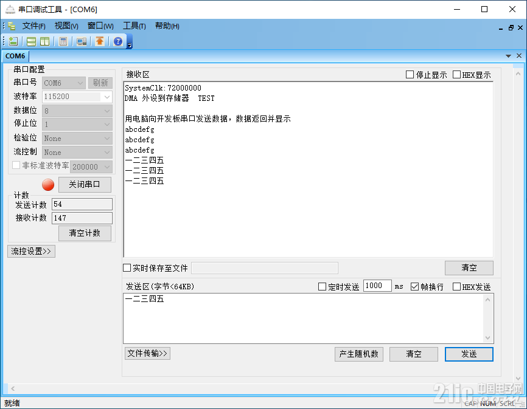Click the 发送 button
The image size is (527, 409).
(x=469, y=354)
